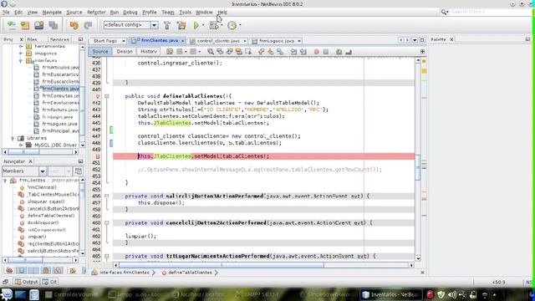Open Run Project dropdown arrow
The height and width of the screenshot is (301, 535).
(x=203, y=25)
